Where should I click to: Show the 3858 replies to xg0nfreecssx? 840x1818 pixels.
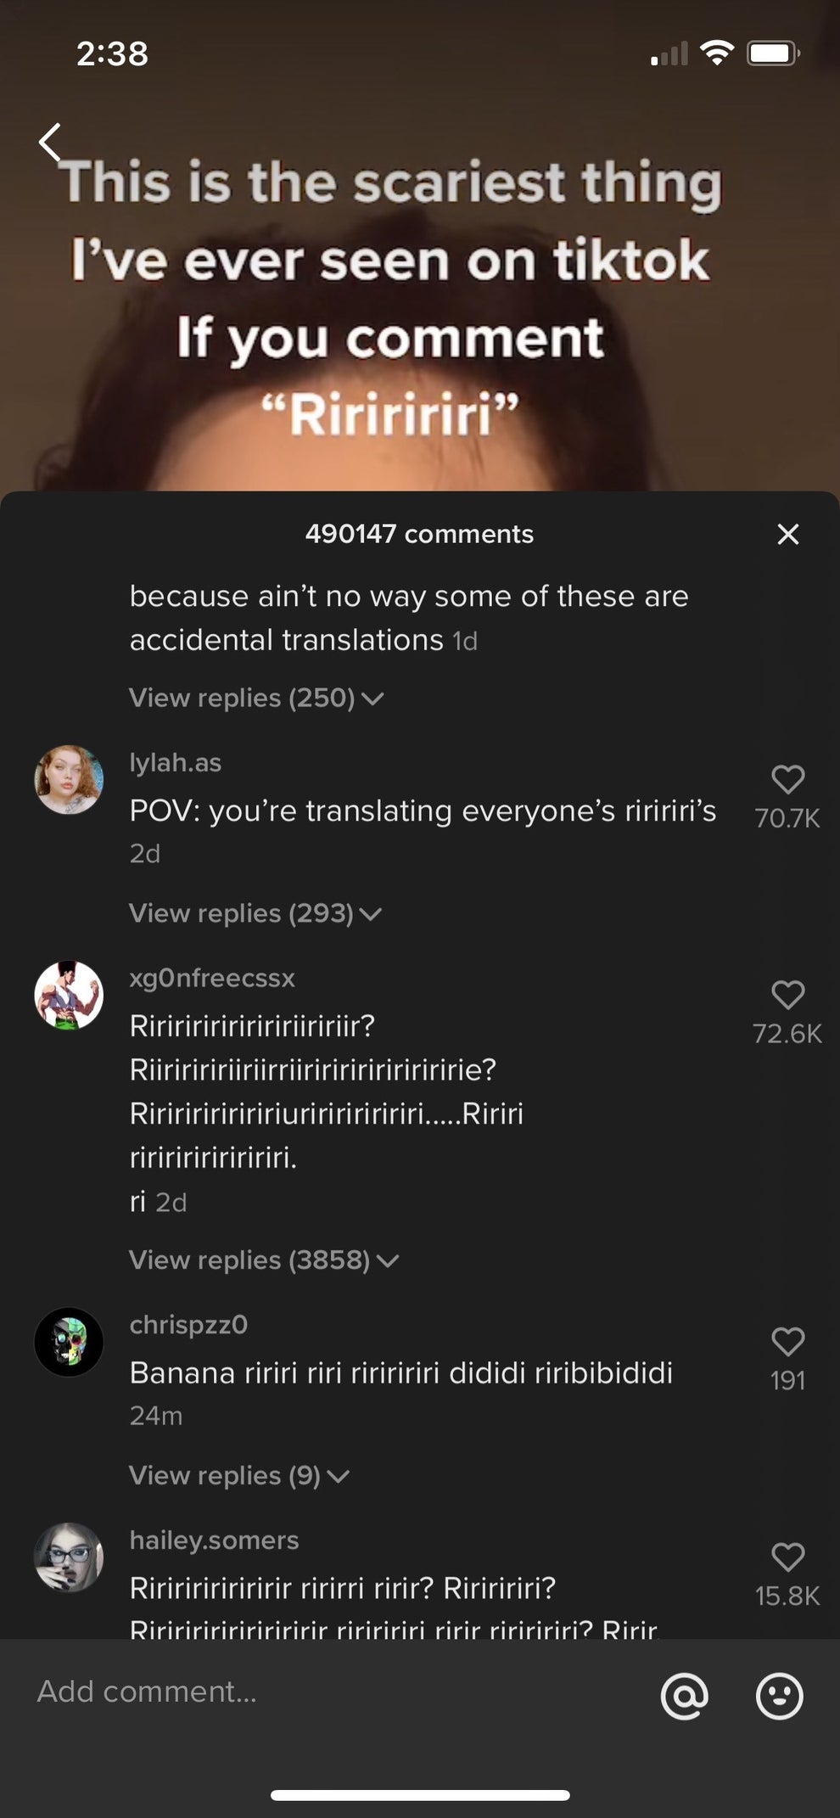click(263, 1260)
